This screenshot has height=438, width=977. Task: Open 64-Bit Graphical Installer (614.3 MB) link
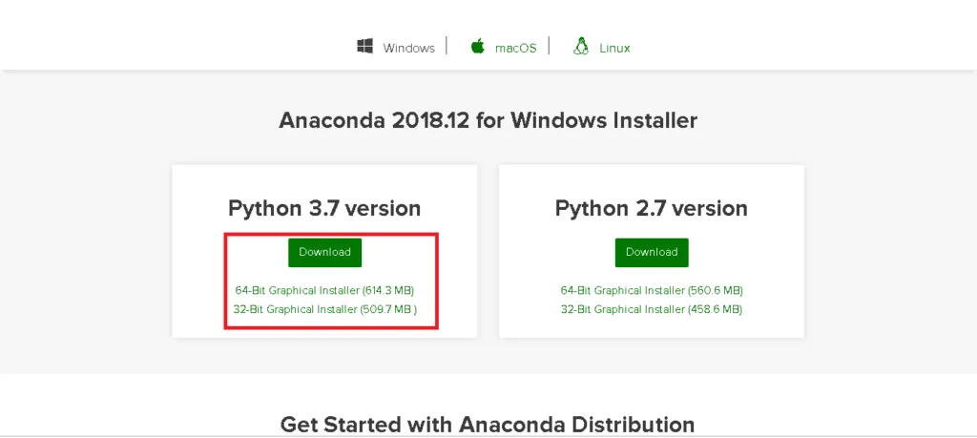tap(324, 290)
